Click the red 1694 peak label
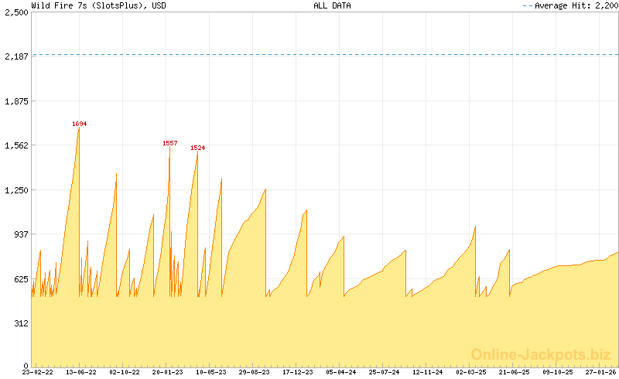The image size is (619, 379). tap(79, 124)
